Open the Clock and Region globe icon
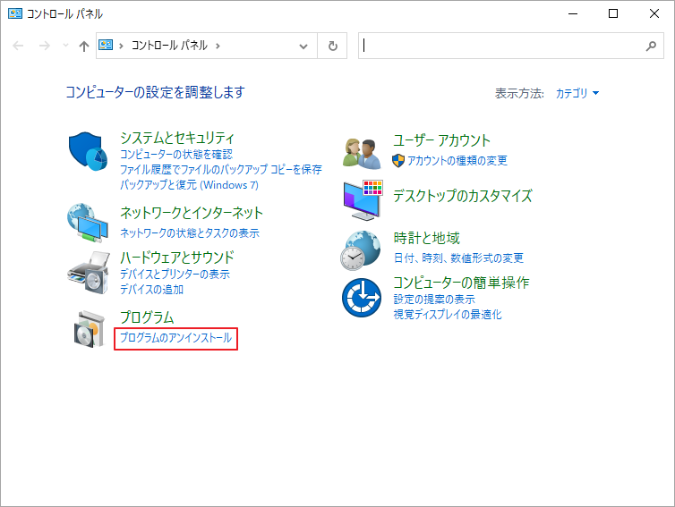The image size is (675, 507). click(361, 250)
